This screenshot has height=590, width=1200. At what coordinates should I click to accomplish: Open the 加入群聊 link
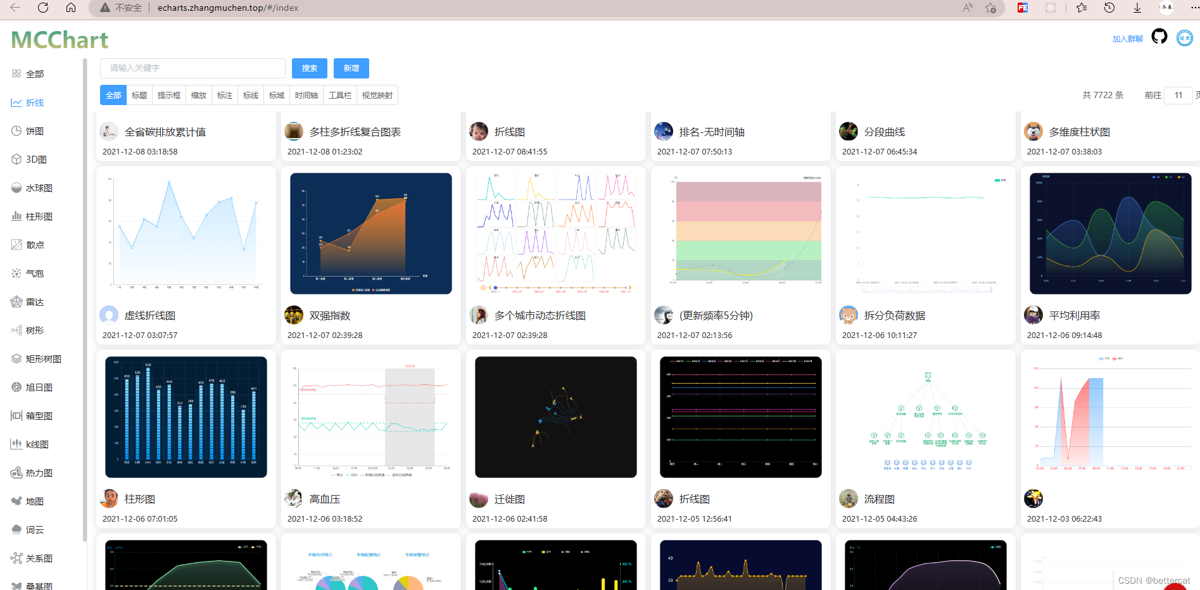[1127, 38]
